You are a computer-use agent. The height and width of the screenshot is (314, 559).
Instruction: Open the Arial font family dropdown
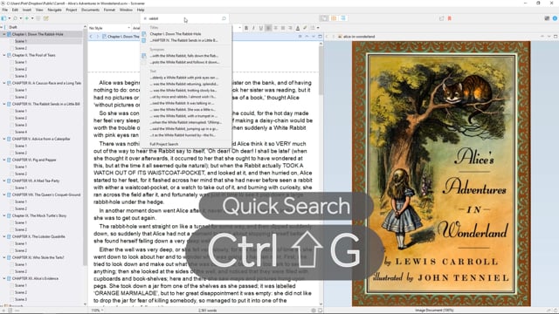click(x=136, y=28)
